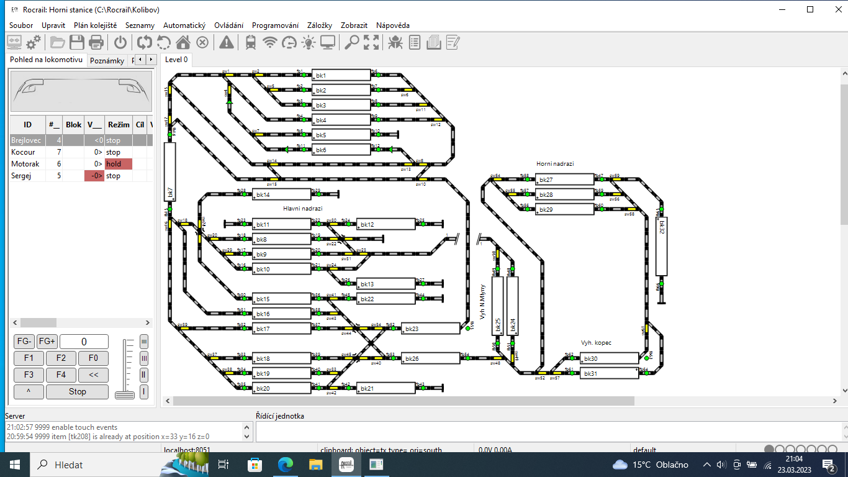This screenshot has height=477, width=848.
Task: Click the speed value field showing 0
Action: [x=84, y=342]
